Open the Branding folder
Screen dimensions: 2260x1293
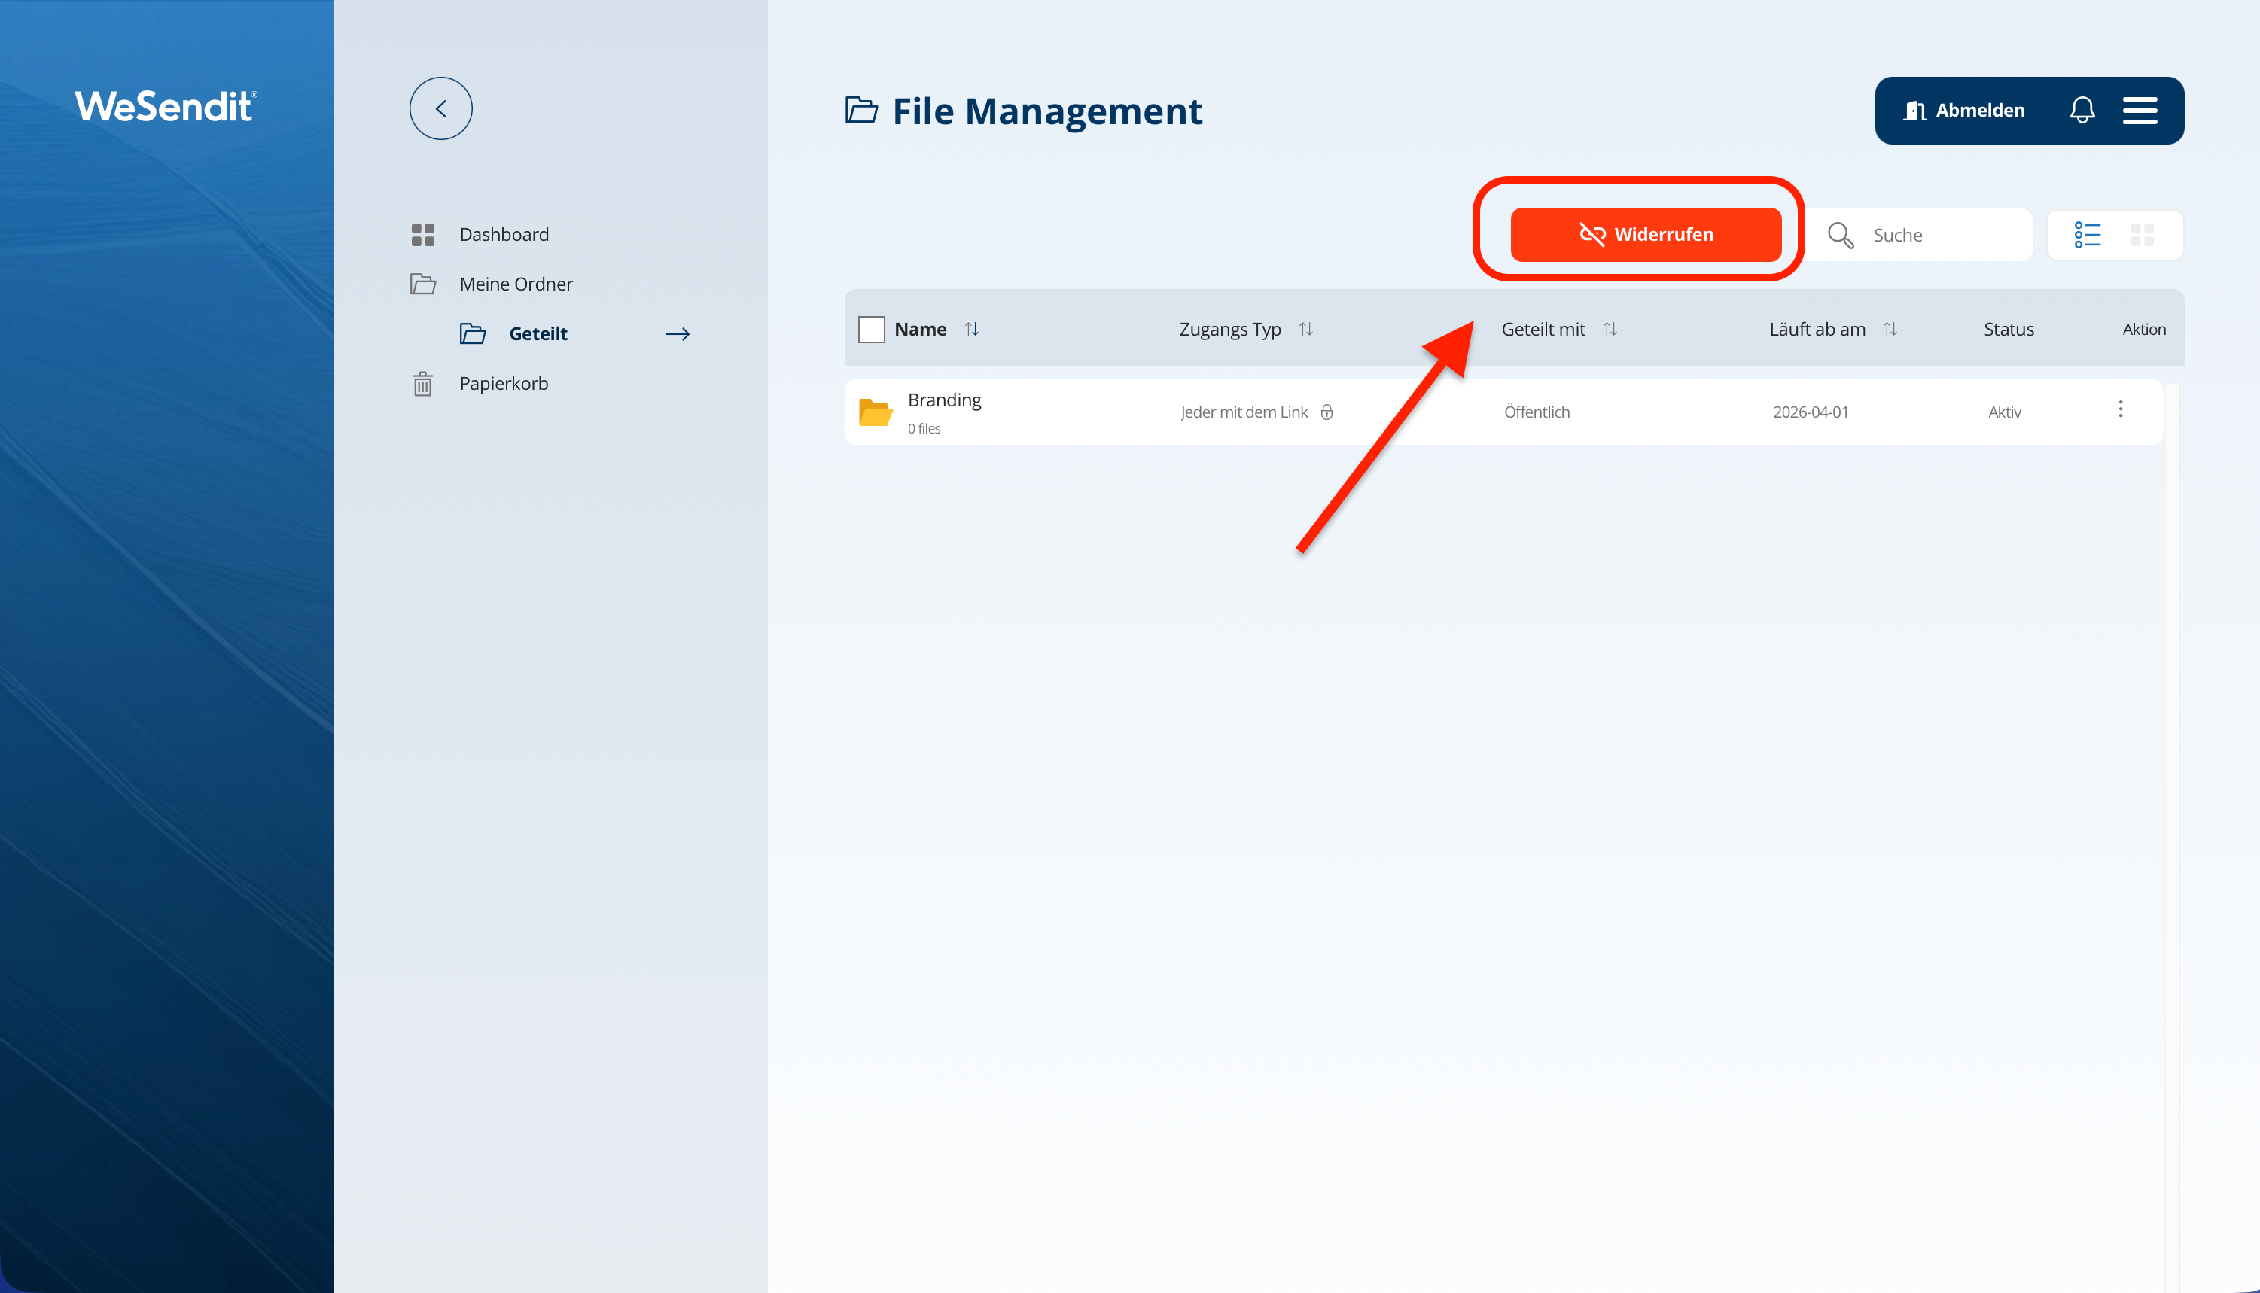pos(943,400)
